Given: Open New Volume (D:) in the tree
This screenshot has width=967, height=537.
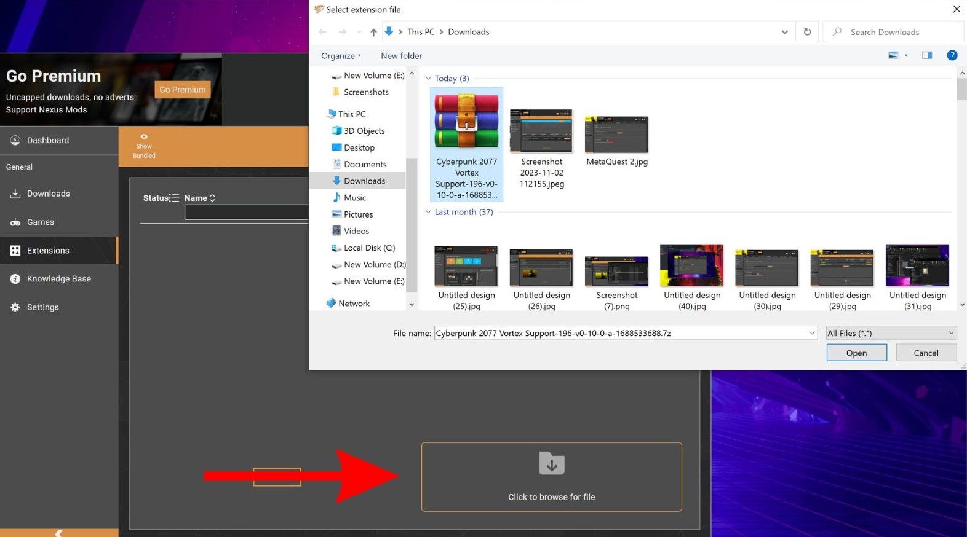Looking at the screenshot, I should (x=368, y=264).
